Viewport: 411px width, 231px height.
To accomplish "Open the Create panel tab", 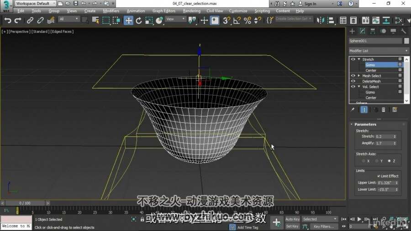I will [x=352, y=31].
